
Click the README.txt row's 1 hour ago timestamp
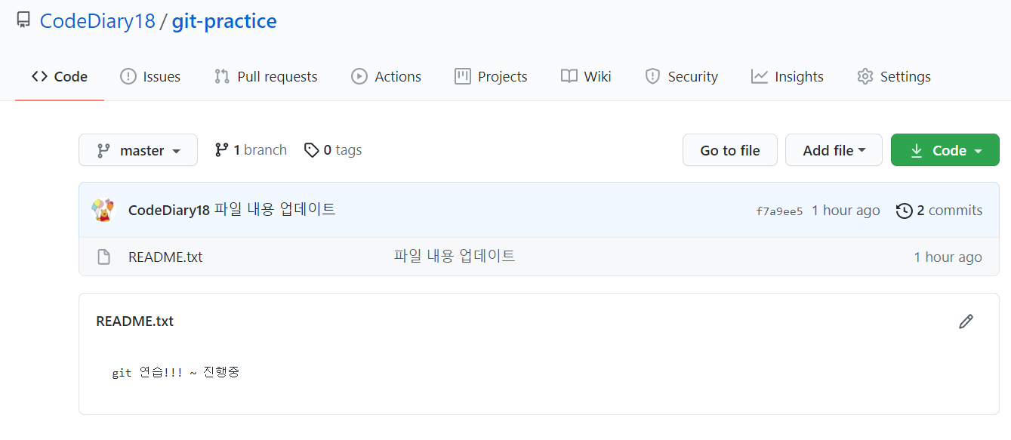948,257
